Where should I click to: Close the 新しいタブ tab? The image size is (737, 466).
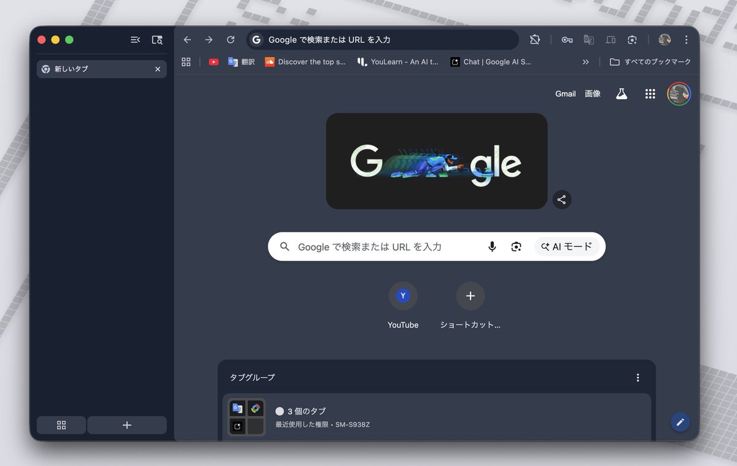point(157,69)
